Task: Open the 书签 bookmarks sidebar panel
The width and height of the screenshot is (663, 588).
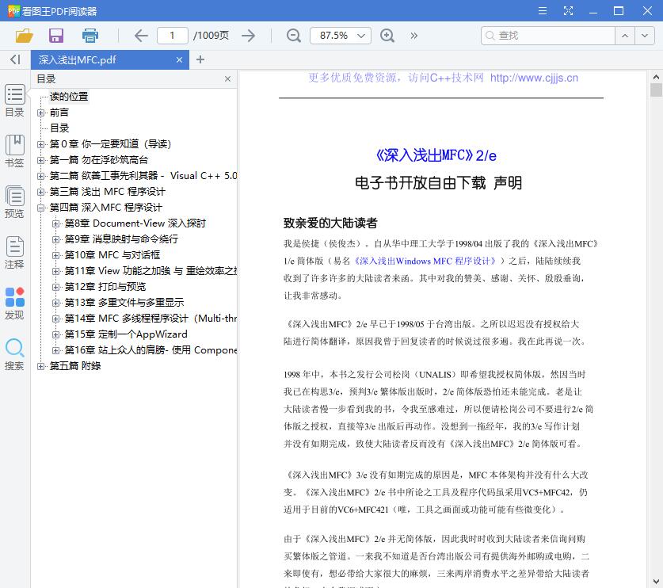Action: pyautogui.click(x=15, y=151)
